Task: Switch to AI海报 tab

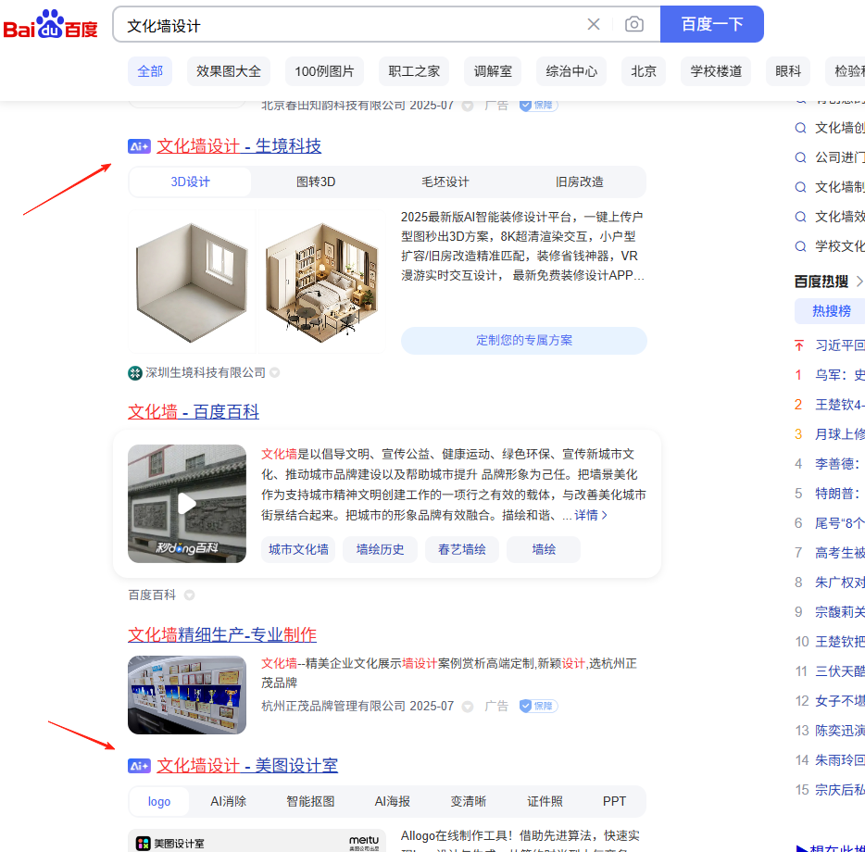Action: point(393,802)
